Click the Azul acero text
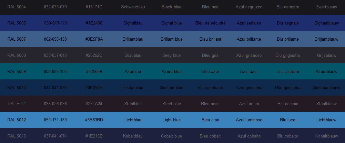Screen dimensions: 345x143 (249, 104)
